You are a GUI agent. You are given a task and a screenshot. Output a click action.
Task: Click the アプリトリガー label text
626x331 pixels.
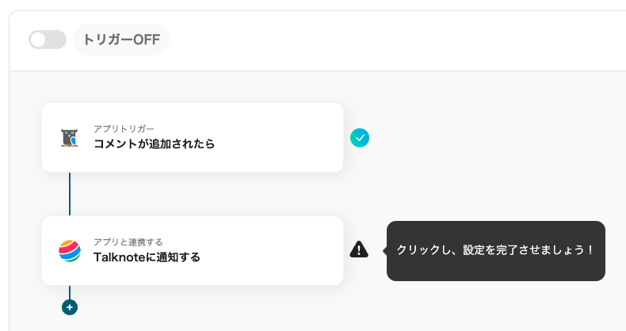(x=124, y=128)
